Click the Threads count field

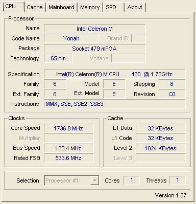[178, 180]
